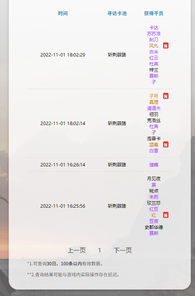The image size is (195, 296).
Task: Click operator name 梓兰
Action: [154, 70]
